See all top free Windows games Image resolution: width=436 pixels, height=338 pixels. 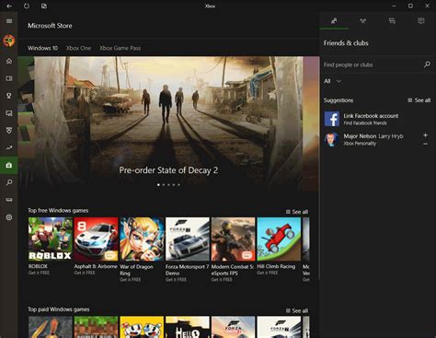point(297,212)
